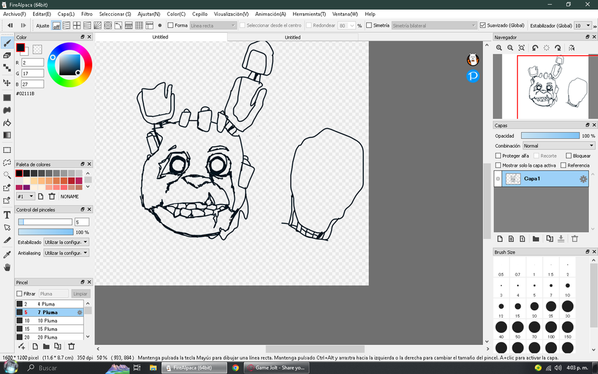Open the Antialiasing dropdown

(66, 252)
